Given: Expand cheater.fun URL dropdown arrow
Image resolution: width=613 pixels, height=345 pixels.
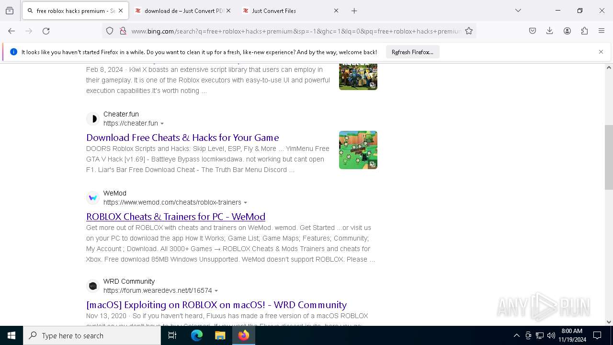Looking at the screenshot, I should coord(162,124).
